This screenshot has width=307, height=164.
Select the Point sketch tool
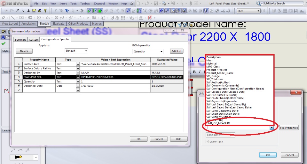point(88,18)
